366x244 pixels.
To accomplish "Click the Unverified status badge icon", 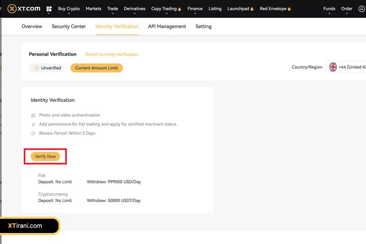I will click(x=36, y=68).
